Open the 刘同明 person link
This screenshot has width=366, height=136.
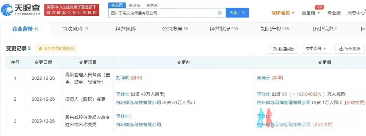coord(123,78)
